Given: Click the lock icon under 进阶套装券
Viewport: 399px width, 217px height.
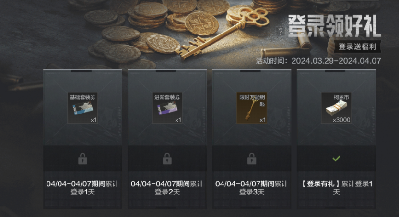Looking at the screenshot, I should click(167, 159).
